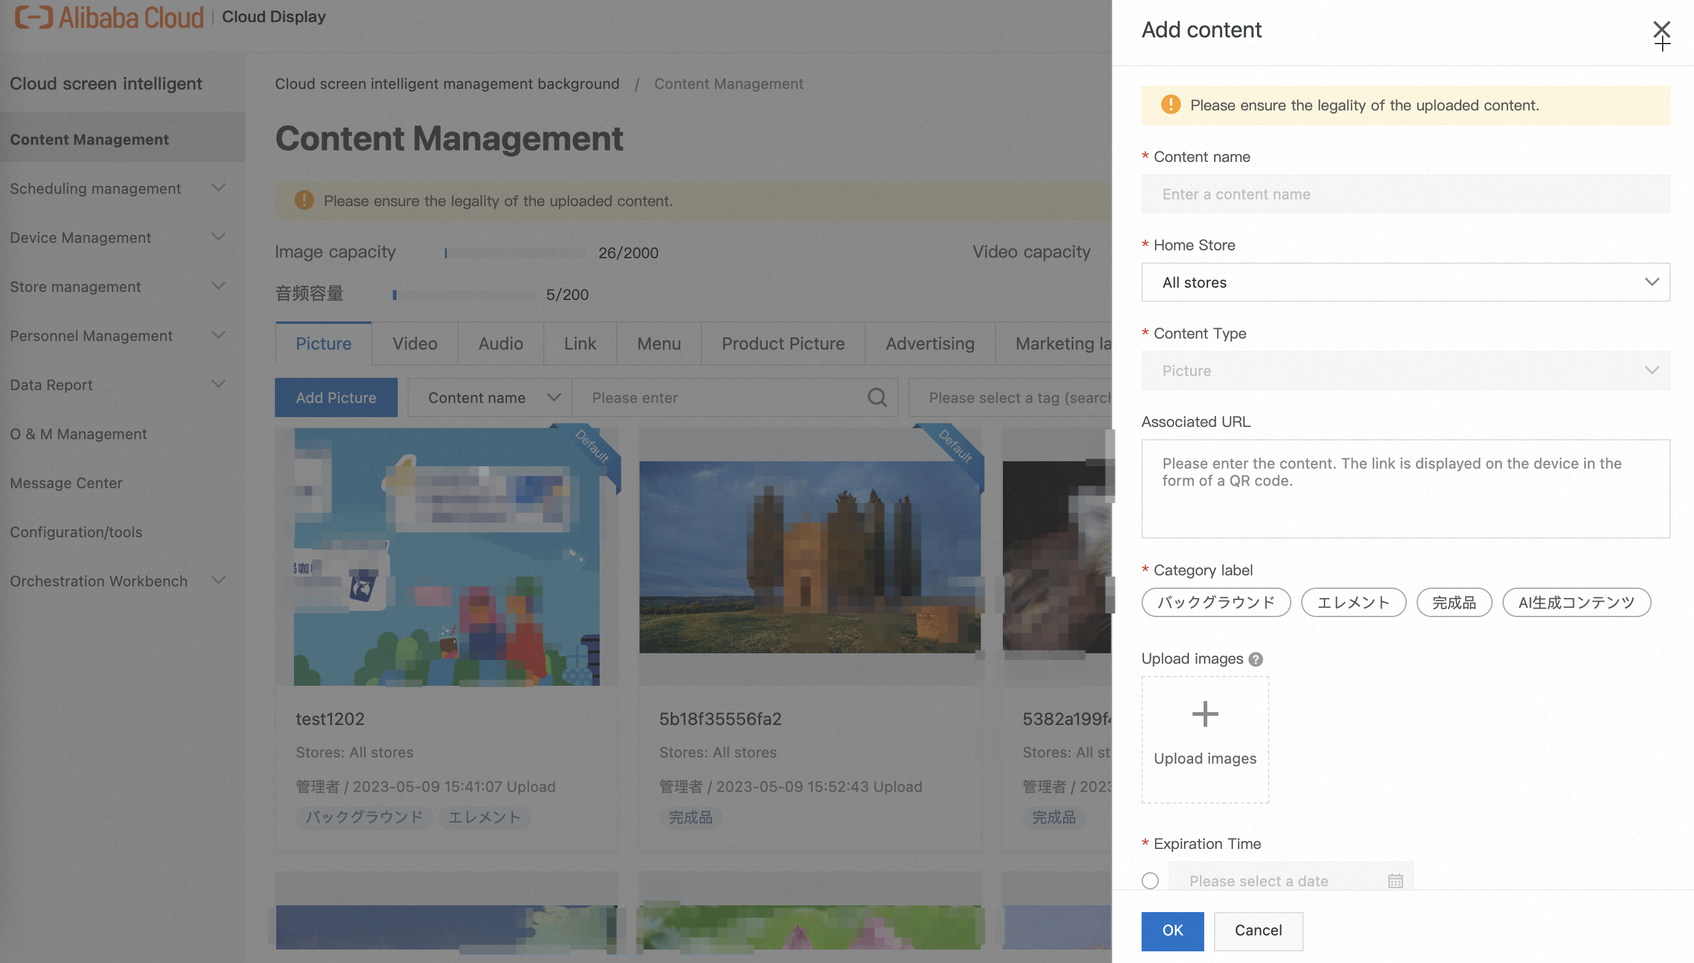Click the Cancel button
The width and height of the screenshot is (1694, 963).
point(1259,930)
